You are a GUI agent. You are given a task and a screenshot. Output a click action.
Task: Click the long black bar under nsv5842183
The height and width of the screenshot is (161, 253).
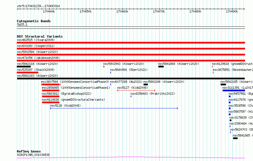[131, 79]
